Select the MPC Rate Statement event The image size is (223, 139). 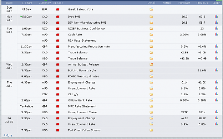(82, 106)
